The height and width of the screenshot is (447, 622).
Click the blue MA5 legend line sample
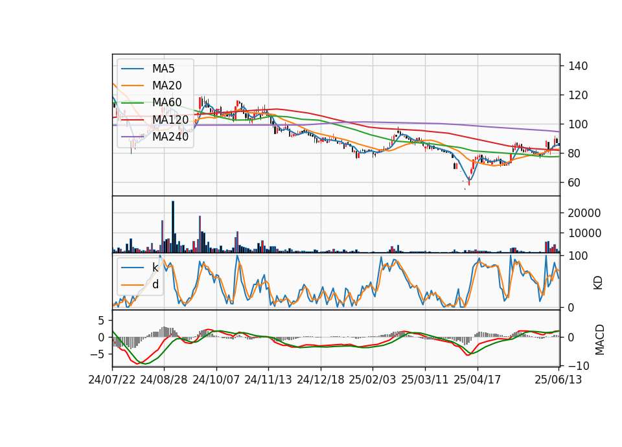point(132,69)
